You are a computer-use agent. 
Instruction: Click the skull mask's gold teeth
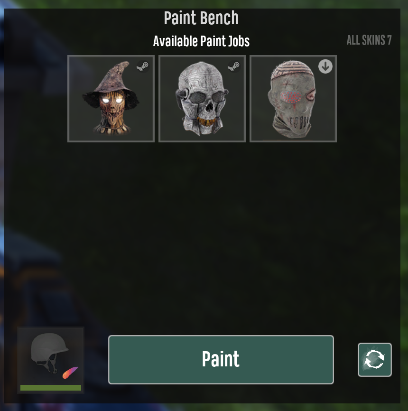206,121
